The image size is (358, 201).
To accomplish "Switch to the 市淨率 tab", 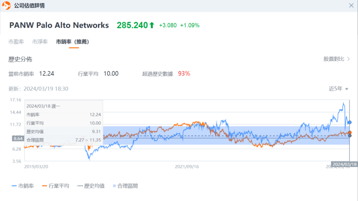I will [x=40, y=42].
